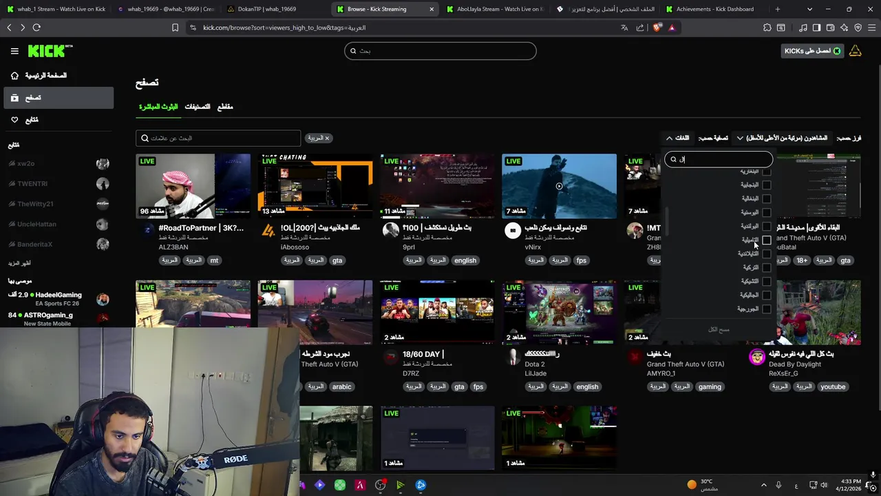The height and width of the screenshot is (496, 881).
Task: Open ALZ3BAN stream thumbnail
Action: 193,186
